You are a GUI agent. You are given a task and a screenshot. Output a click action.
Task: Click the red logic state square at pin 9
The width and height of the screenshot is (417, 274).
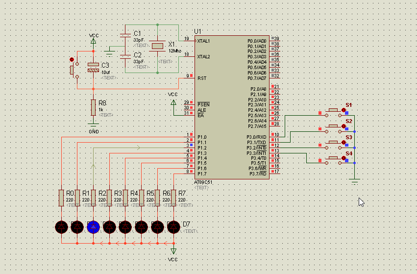click(192, 75)
